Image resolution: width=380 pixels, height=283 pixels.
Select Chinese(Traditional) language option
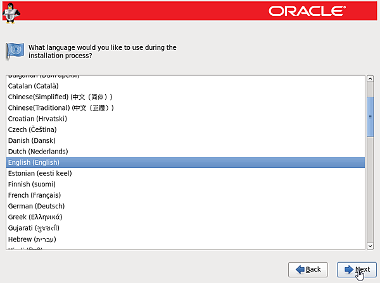click(61, 108)
